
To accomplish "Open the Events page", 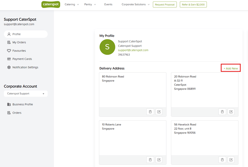I will [108, 4].
